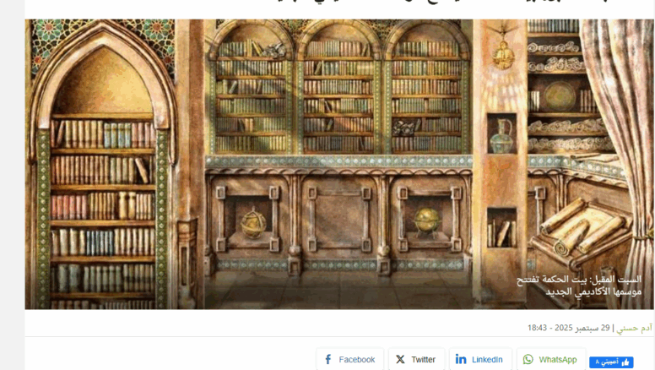Click the Facebook "f" logo icon

tap(328, 360)
